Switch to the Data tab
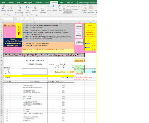The height and width of the screenshot is (123, 149). (47, 2)
